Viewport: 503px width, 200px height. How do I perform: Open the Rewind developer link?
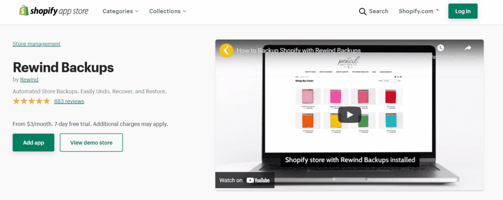[x=29, y=80]
